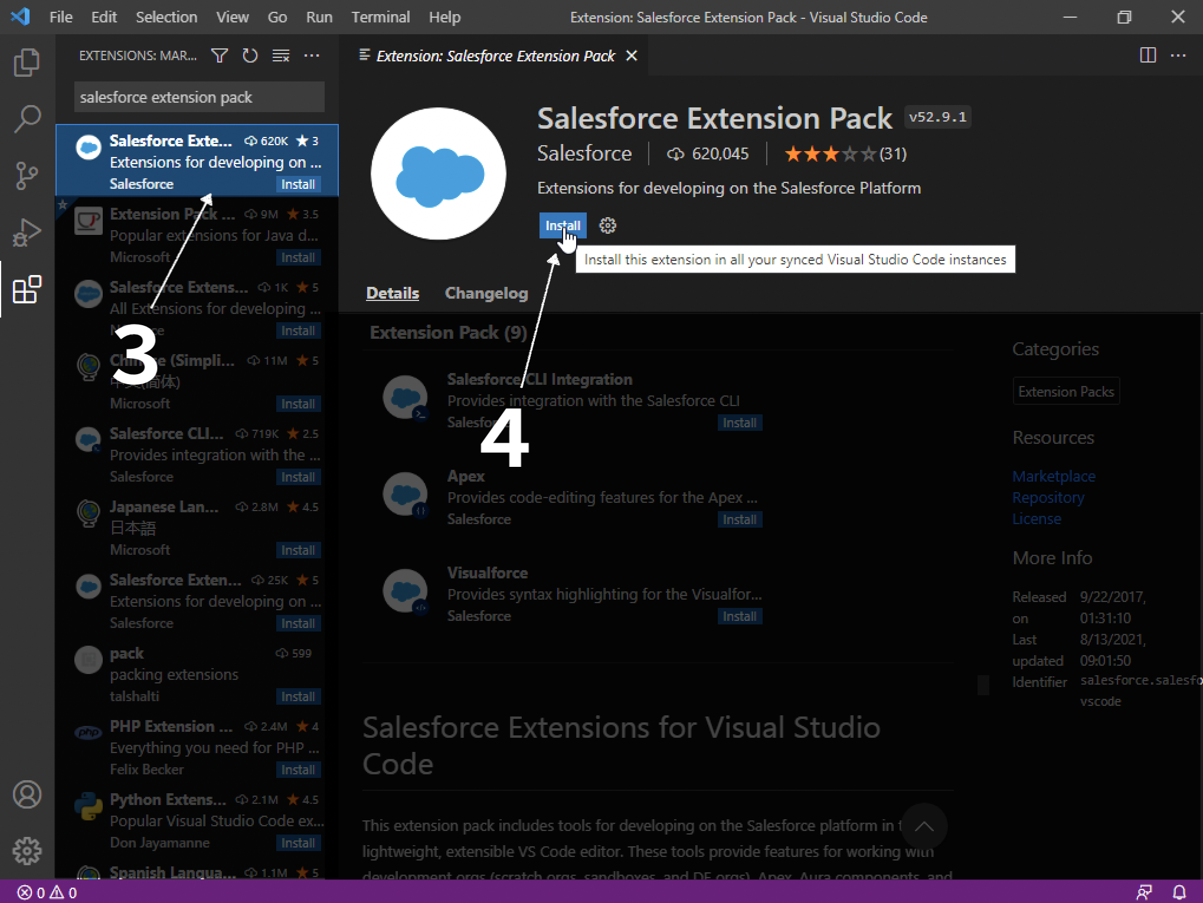Screen dimensions: 1203x903
Task: Click the errors and warnings status indicator
Action: [x=47, y=892]
